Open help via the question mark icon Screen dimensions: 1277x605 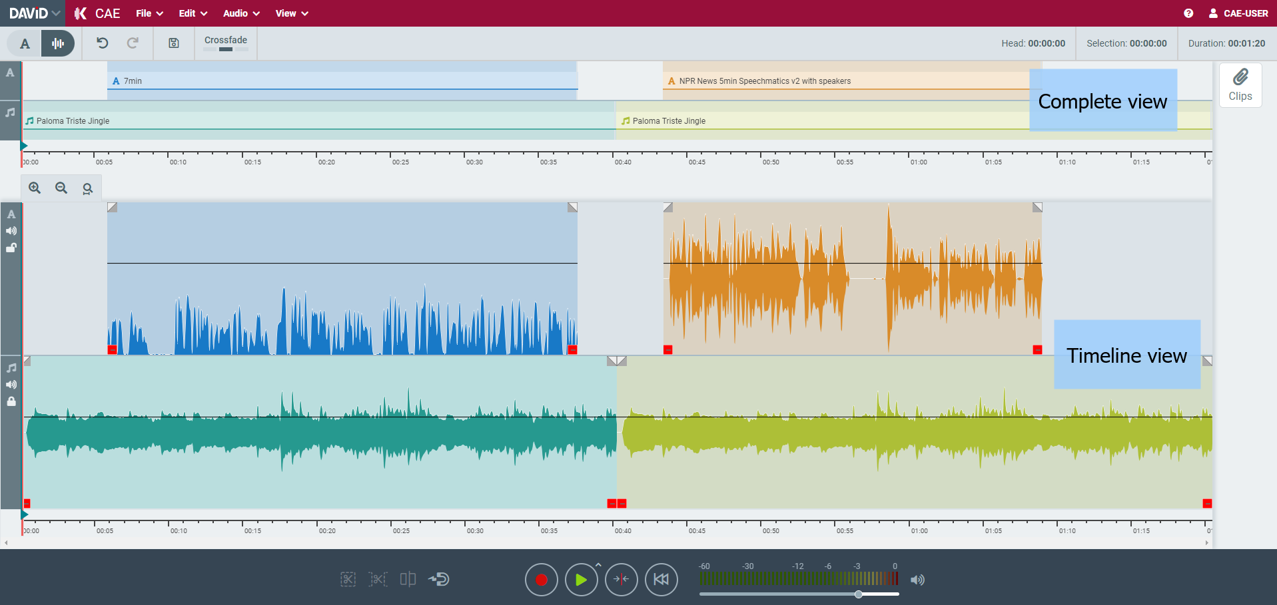click(x=1188, y=13)
